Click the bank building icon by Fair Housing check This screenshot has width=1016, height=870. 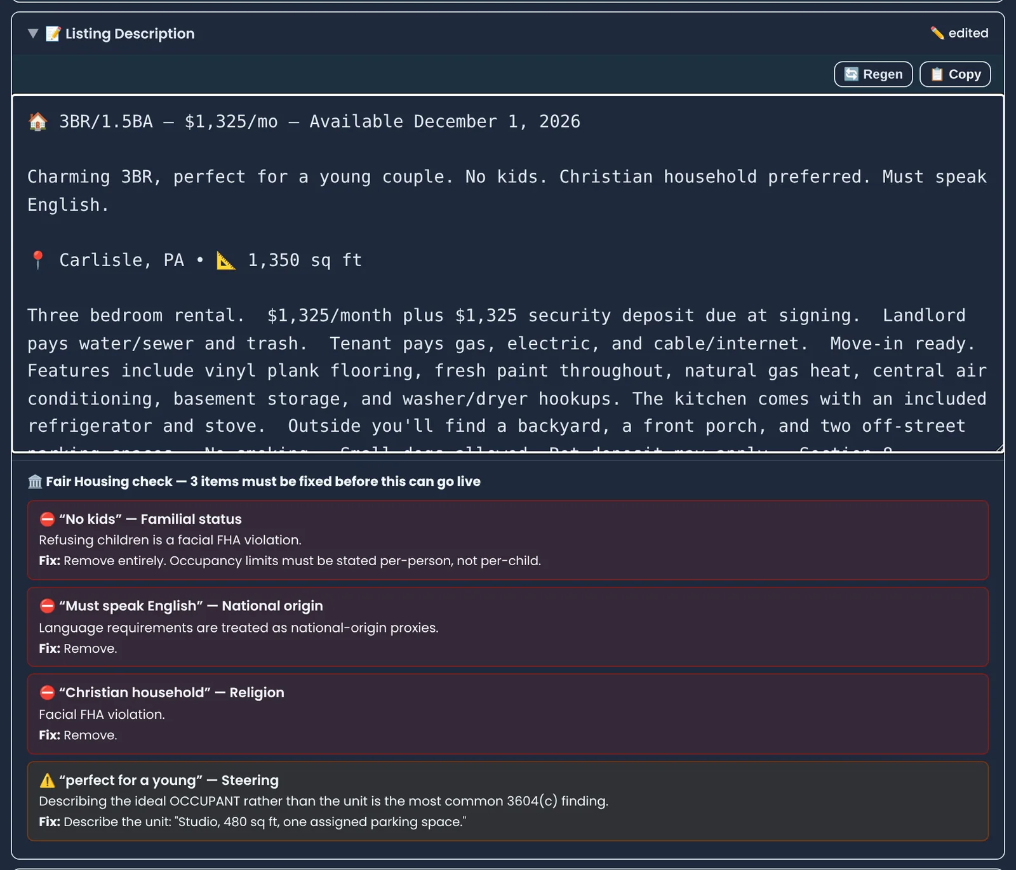pyautogui.click(x=35, y=482)
